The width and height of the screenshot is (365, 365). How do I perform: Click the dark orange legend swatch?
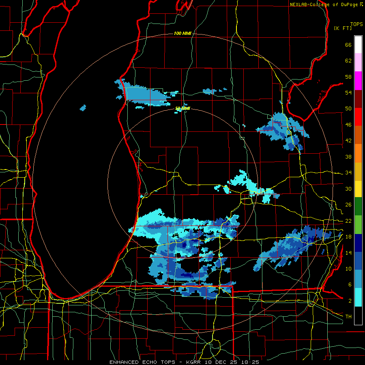[x=358, y=135]
